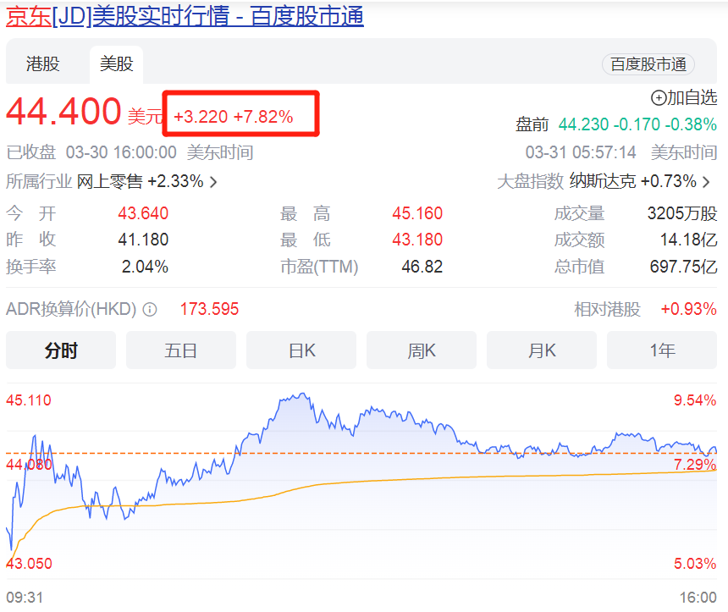The width and height of the screenshot is (728, 612).
Task: Switch to the 港股 tab
Action: [x=43, y=63]
